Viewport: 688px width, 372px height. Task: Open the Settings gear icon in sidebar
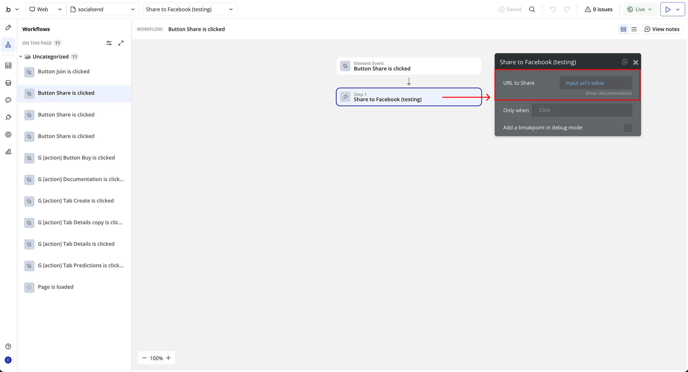click(8, 135)
